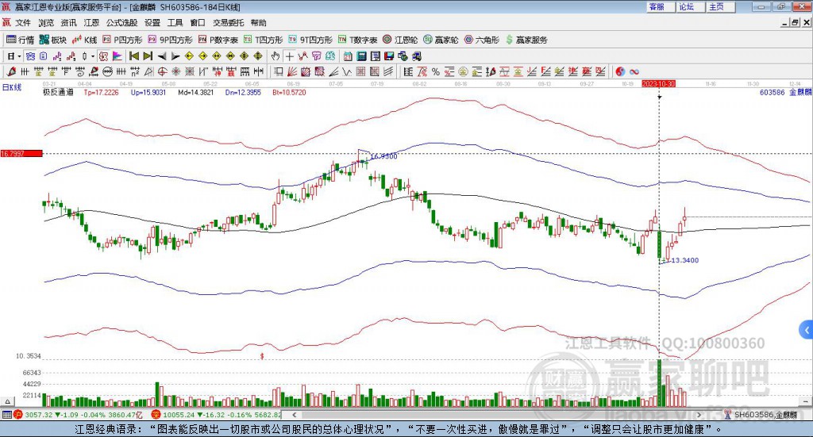This screenshot has width=813, height=437.
Task: Open the 六角形 hexagon tool
Action: click(482, 40)
